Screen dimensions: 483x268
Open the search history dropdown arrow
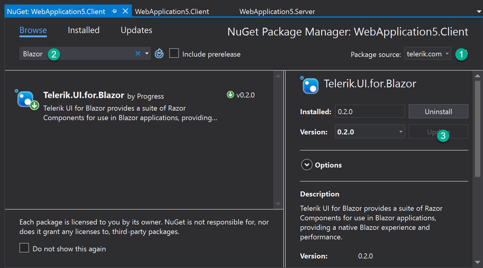[147, 54]
